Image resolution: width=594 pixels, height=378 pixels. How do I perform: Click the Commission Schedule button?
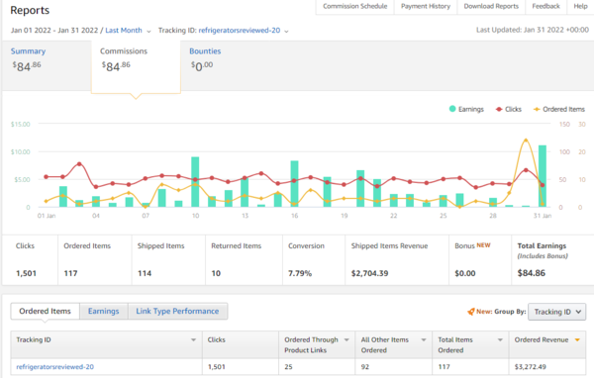[355, 6]
